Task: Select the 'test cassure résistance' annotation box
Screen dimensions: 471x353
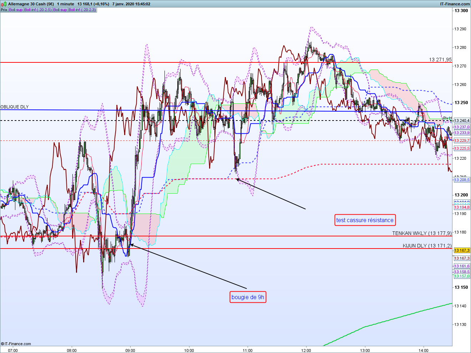Action: 365,220
